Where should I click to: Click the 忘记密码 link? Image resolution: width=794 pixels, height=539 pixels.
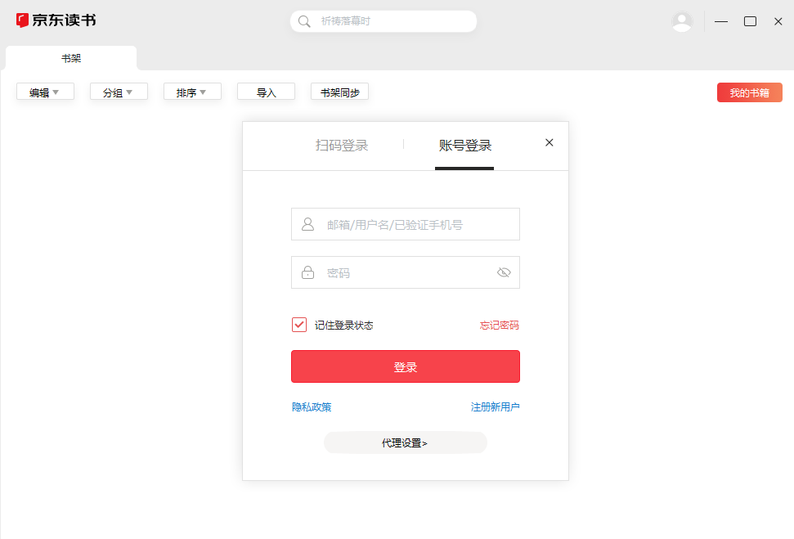(499, 324)
